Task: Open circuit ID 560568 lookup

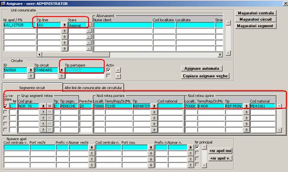Action: (x=31, y=70)
